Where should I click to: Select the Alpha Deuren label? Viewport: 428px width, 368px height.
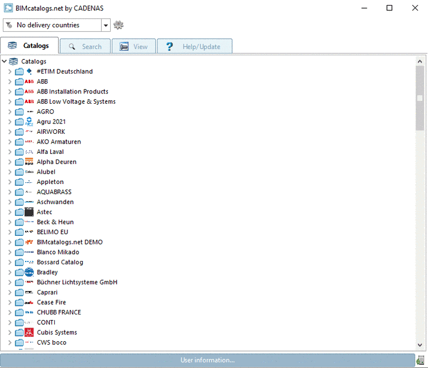click(x=56, y=162)
